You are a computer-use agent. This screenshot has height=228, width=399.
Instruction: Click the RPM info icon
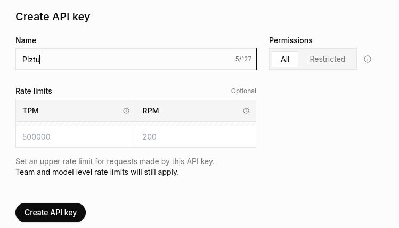pyautogui.click(x=246, y=111)
